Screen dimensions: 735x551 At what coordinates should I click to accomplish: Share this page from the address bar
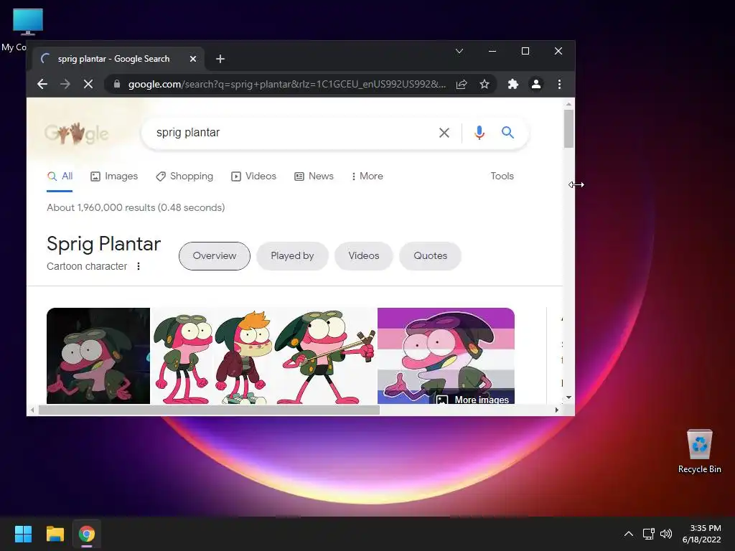click(462, 85)
